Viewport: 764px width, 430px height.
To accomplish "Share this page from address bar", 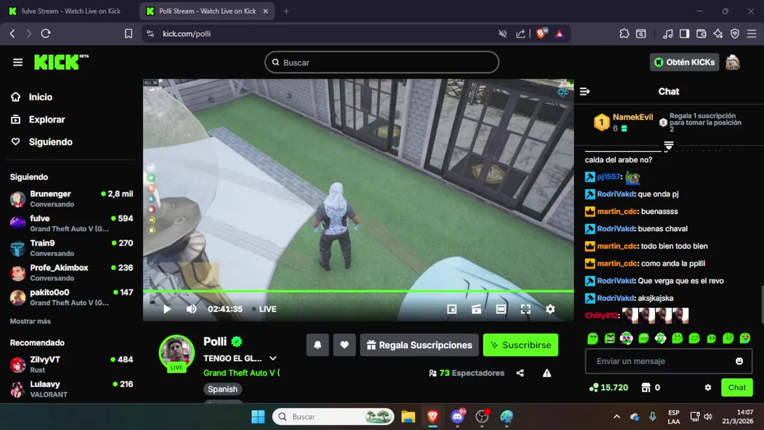I will coord(520,33).
